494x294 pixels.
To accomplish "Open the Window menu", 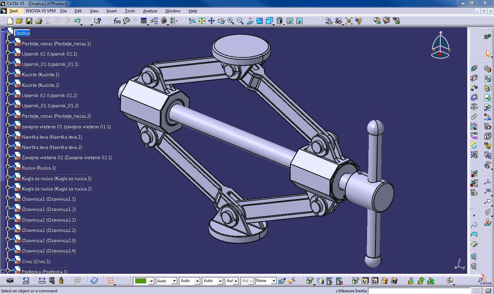I will point(173,11).
